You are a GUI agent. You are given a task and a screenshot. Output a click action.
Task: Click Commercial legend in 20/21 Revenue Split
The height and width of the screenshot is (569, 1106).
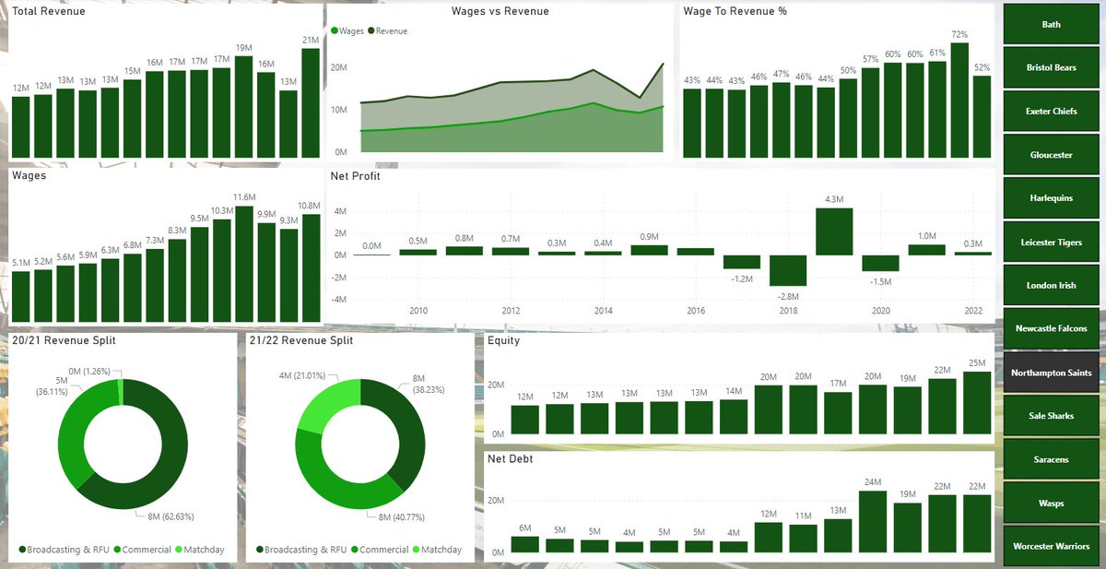tap(142, 550)
